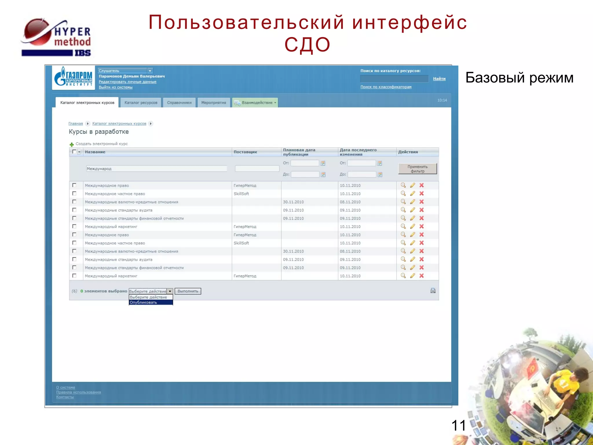This screenshot has height=445, width=593.
Task: Focus name filter field containing 'Международ'
Action: click(157, 169)
